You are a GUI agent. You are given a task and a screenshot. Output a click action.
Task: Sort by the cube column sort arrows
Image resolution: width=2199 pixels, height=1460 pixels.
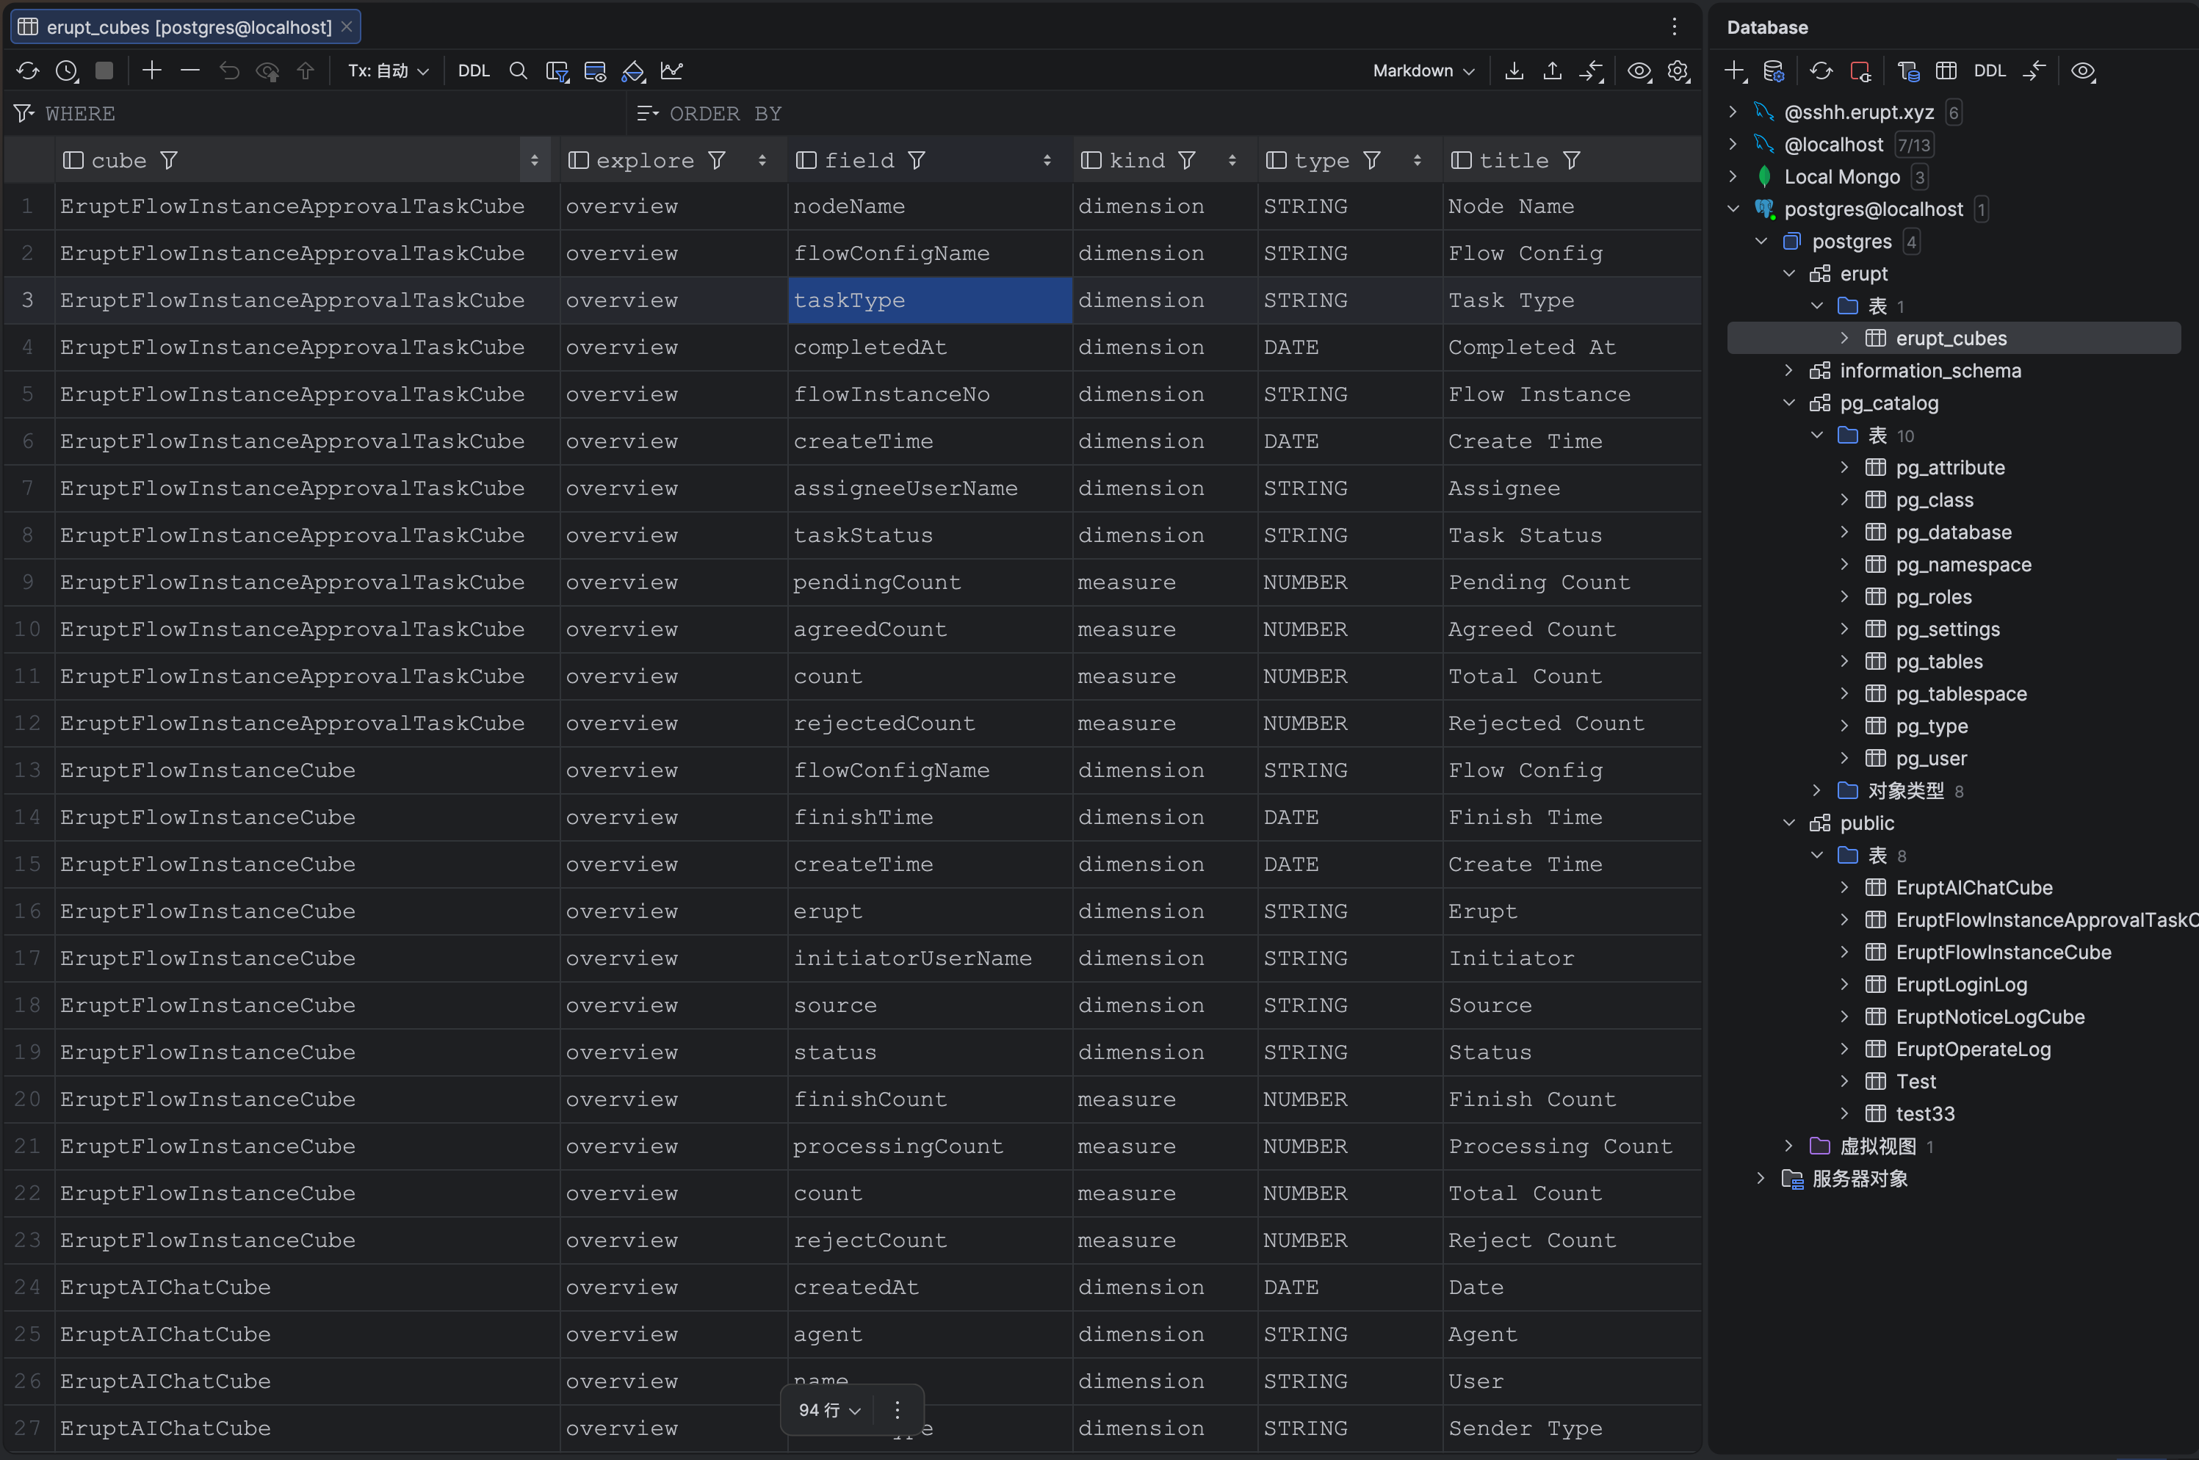(535, 160)
